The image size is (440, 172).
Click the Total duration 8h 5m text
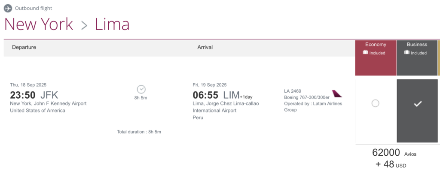tap(139, 132)
